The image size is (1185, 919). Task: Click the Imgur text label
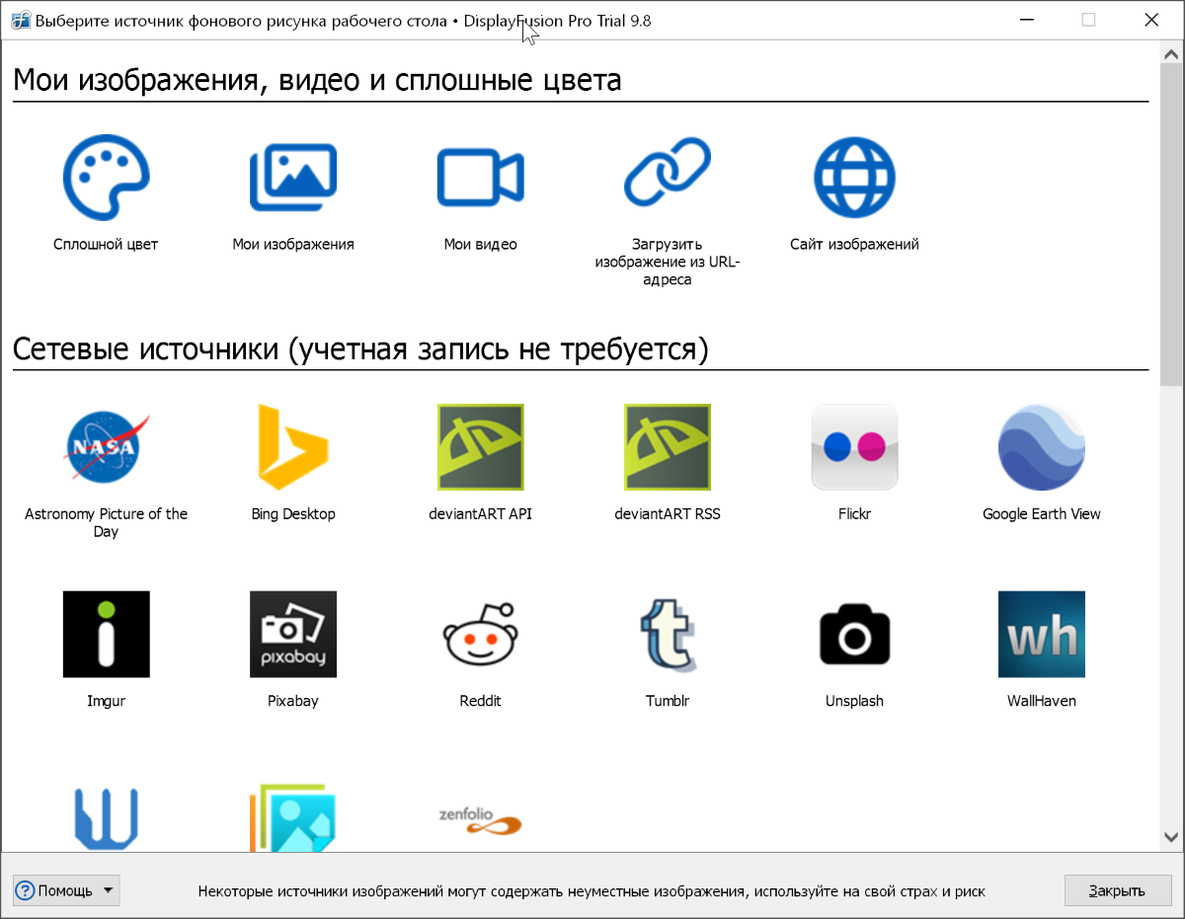point(106,701)
